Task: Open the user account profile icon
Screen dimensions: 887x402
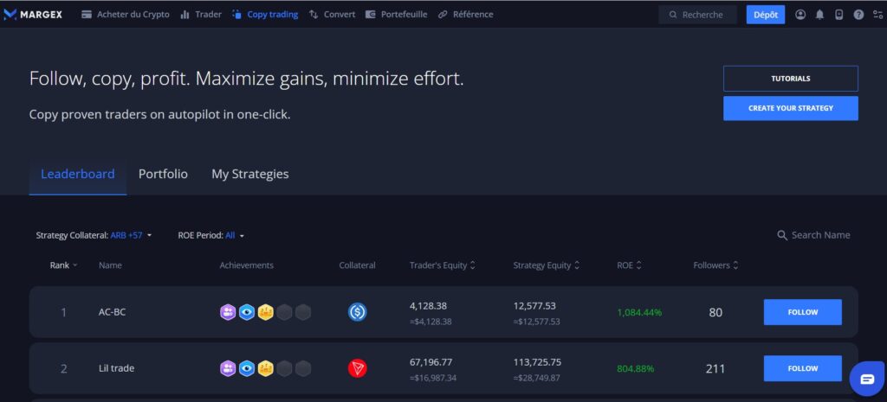Action: click(x=800, y=15)
